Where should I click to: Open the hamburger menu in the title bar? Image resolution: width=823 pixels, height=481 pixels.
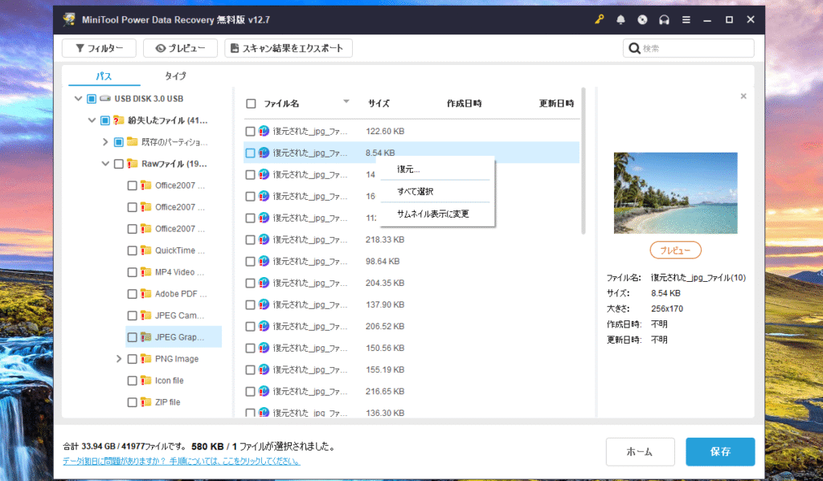point(686,19)
